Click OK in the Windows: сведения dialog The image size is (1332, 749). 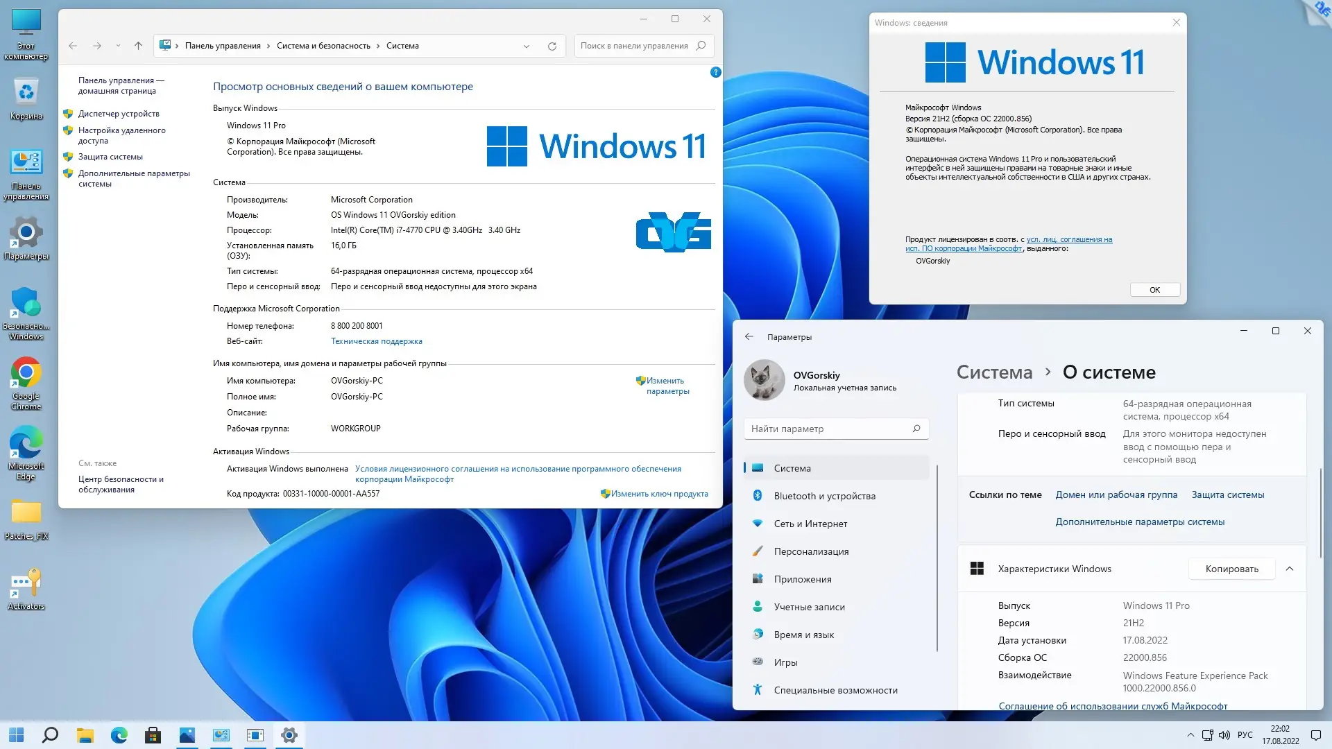[1154, 289]
